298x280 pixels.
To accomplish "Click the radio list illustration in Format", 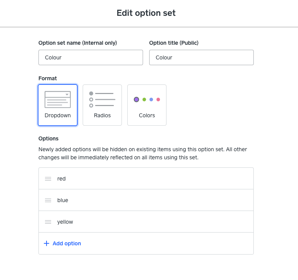I will (x=102, y=99).
